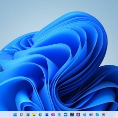Image resolution: width=118 pixels, height=118 pixels.
Task: Open Microsoft Word from taskbar
Action: 47,114
